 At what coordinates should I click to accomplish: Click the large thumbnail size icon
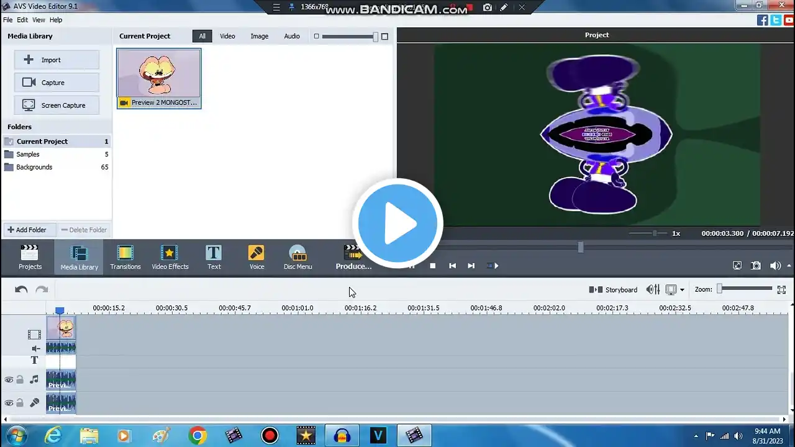384,37
